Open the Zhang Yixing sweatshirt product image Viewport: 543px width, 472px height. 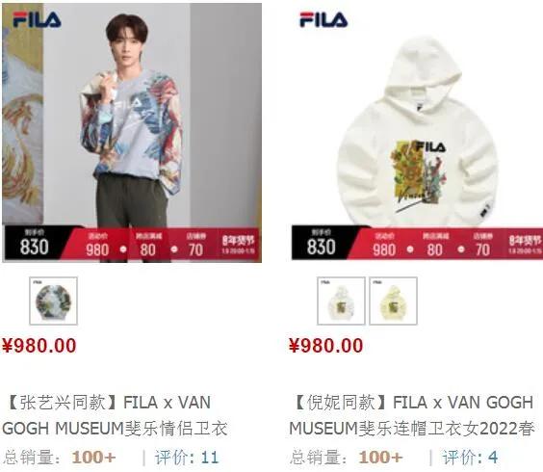click(132, 133)
